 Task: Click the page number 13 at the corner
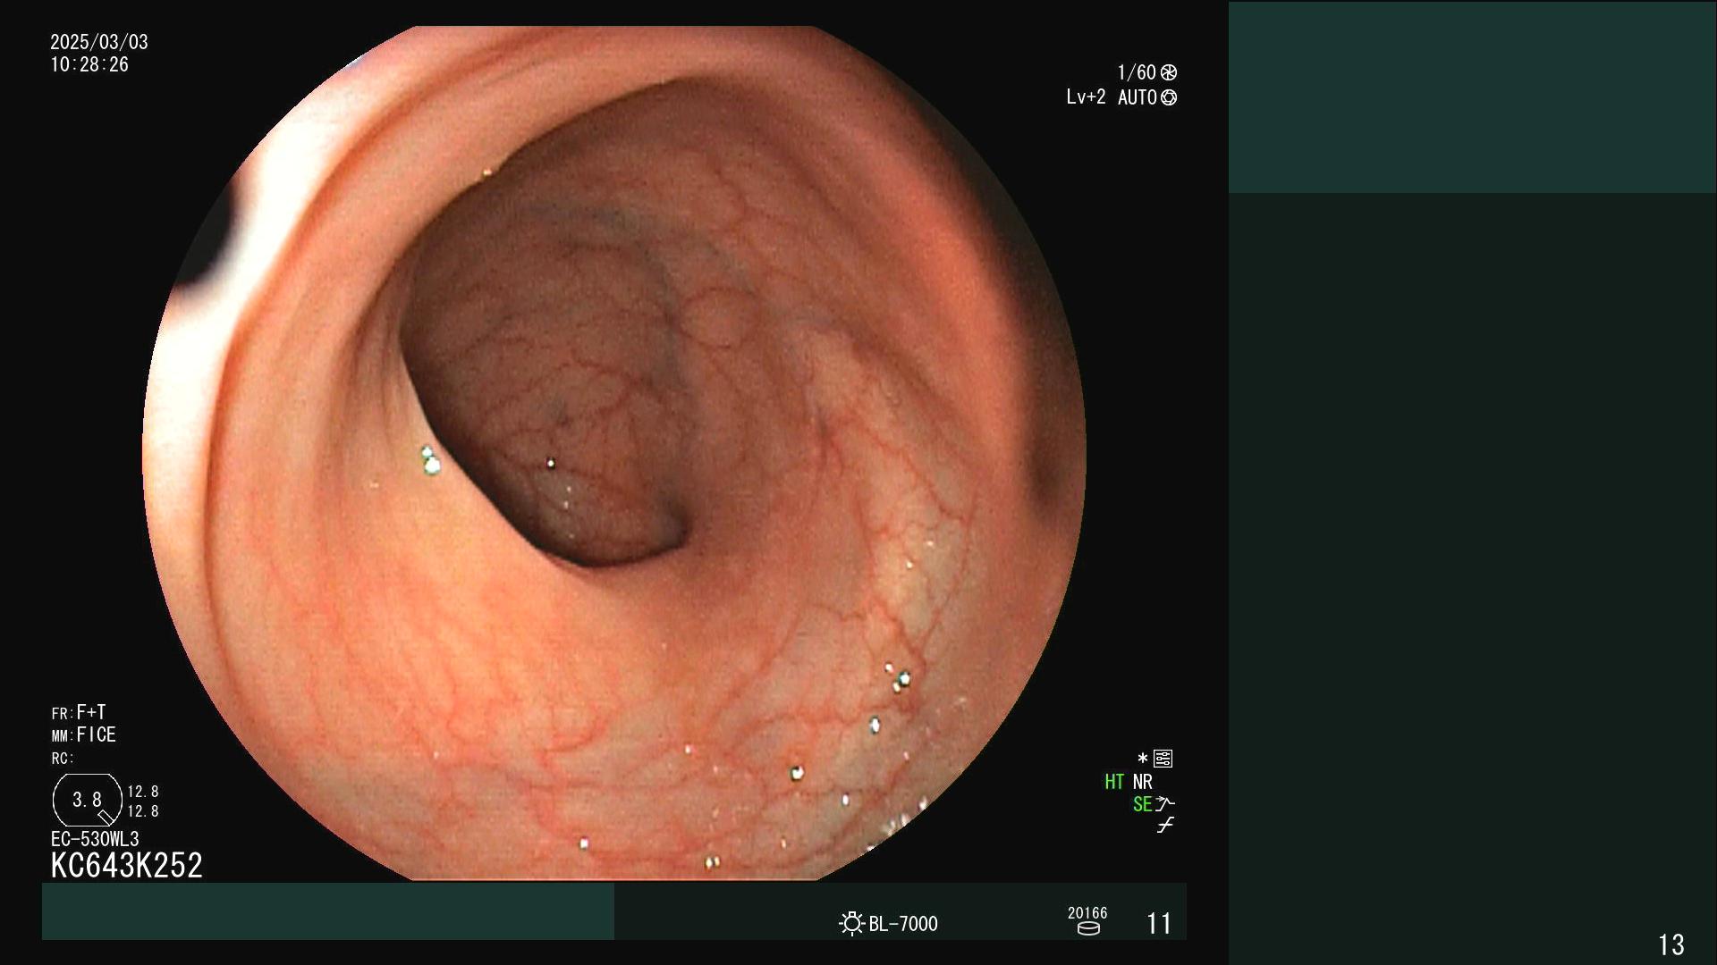(1671, 944)
